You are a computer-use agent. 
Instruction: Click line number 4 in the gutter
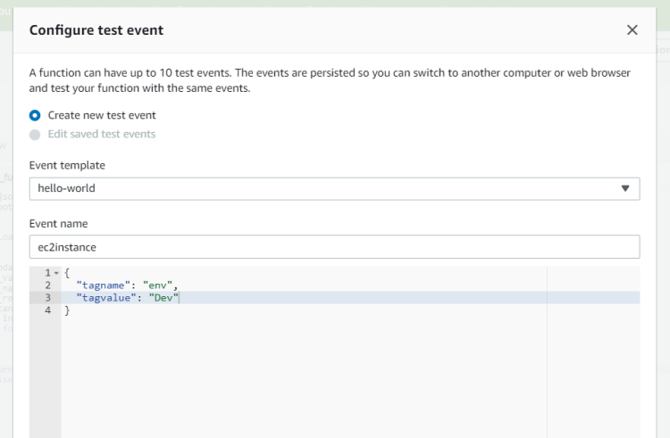tap(48, 310)
